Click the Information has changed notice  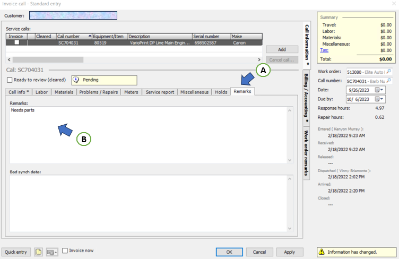coord(357,252)
